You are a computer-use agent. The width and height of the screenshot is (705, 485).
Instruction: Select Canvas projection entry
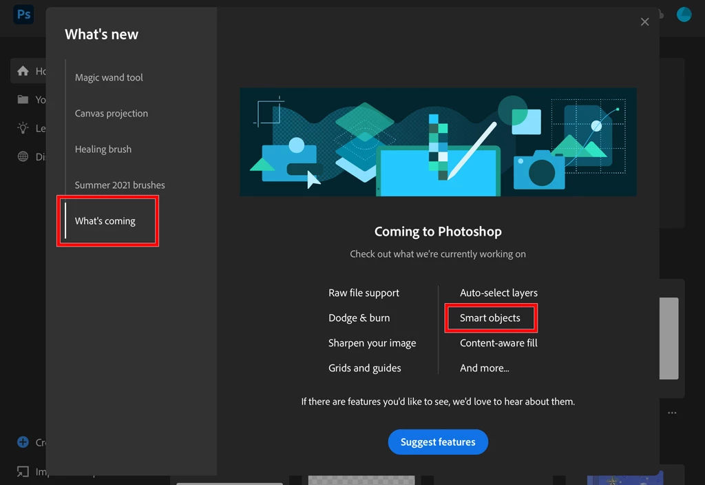(112, 114)
